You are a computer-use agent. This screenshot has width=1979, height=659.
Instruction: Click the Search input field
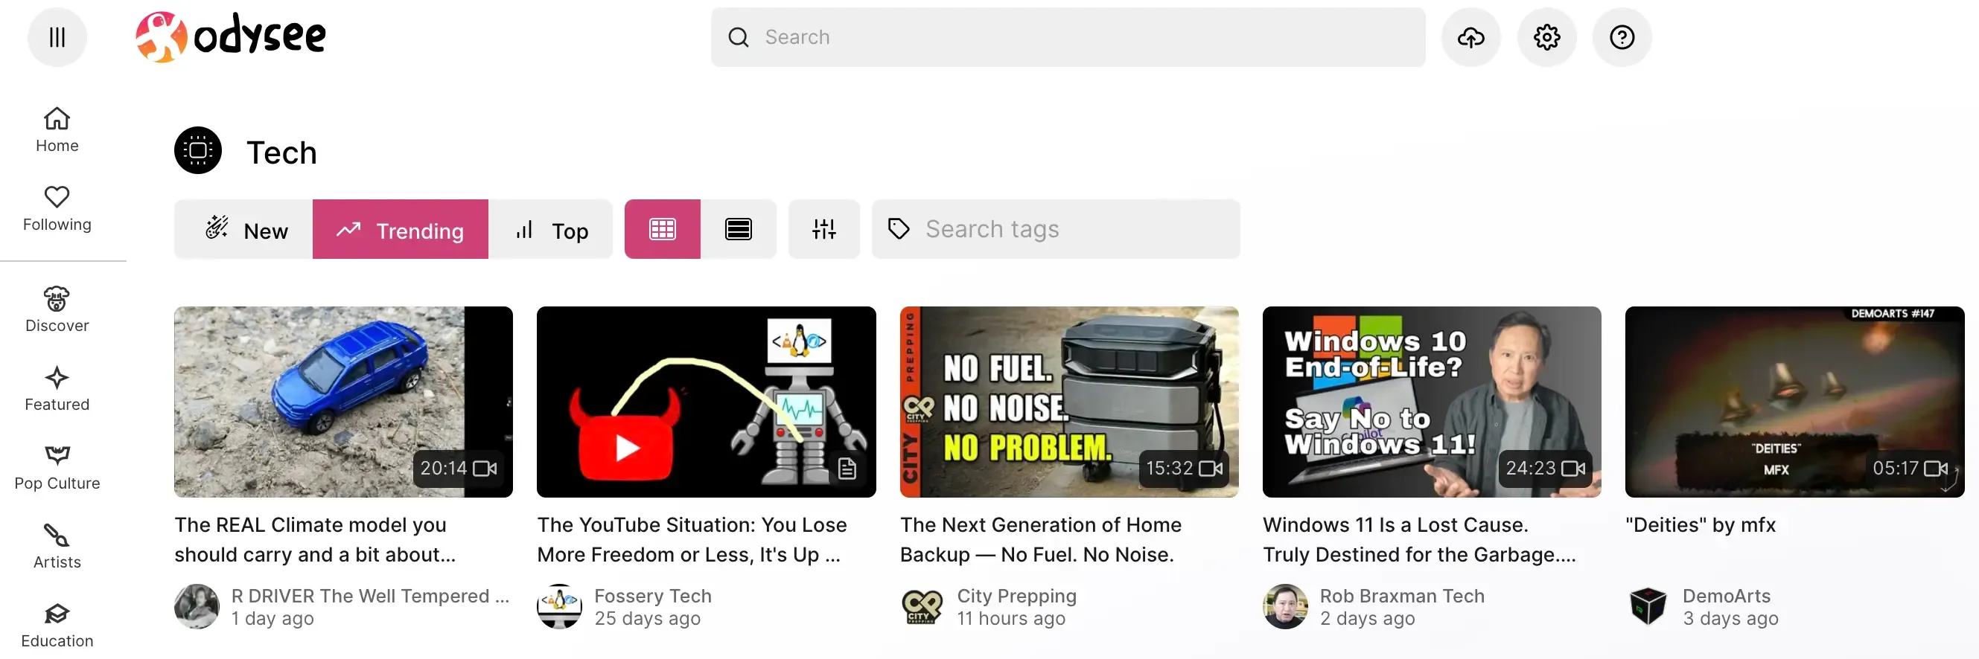1067,37
